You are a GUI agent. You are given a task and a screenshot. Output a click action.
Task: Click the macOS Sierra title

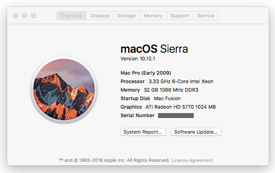tap(154, 49)
